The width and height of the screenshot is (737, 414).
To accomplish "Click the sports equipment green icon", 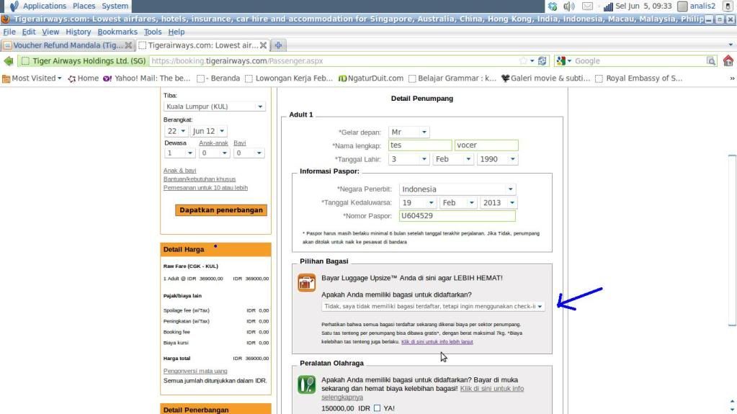I will 306,384.
